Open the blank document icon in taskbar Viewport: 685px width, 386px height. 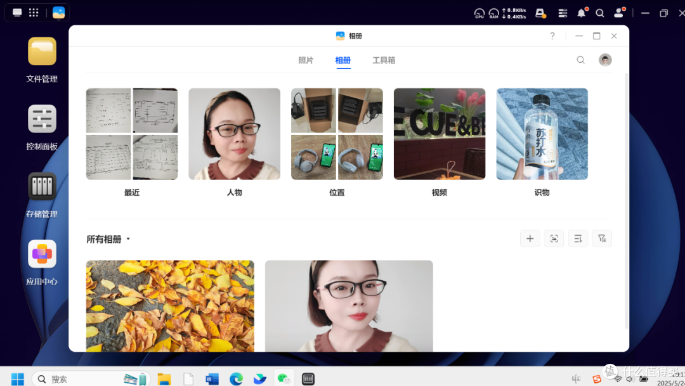point(188,378)
